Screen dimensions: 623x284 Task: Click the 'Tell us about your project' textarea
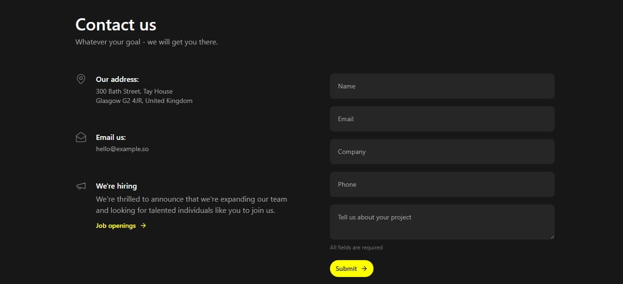(x=442, y=222)
